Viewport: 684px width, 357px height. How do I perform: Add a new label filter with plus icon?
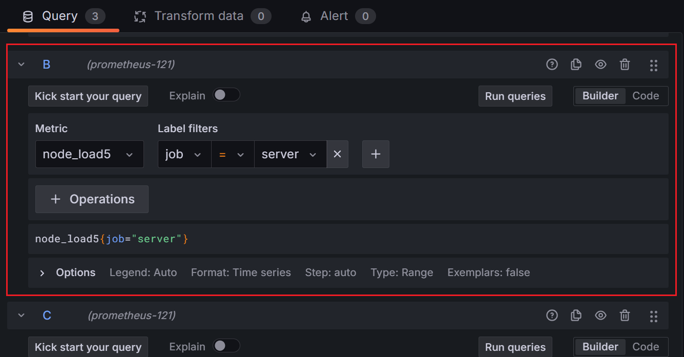tap(376, 154)
